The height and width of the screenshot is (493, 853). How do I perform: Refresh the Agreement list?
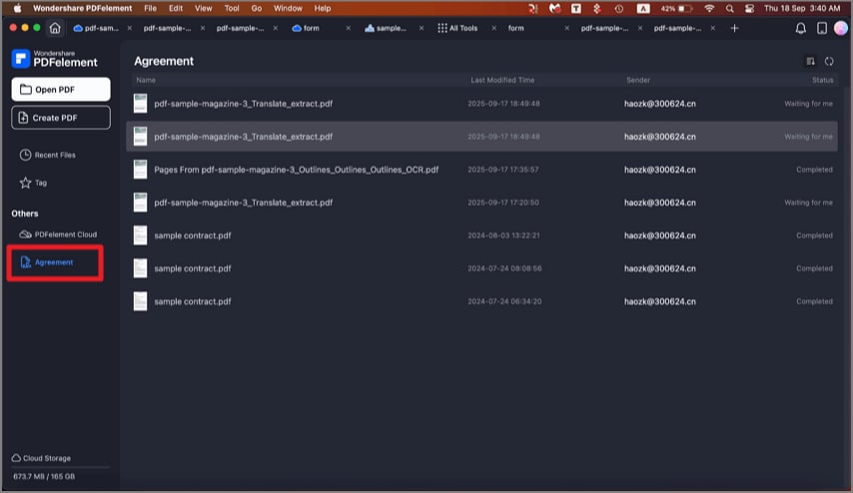829,62
